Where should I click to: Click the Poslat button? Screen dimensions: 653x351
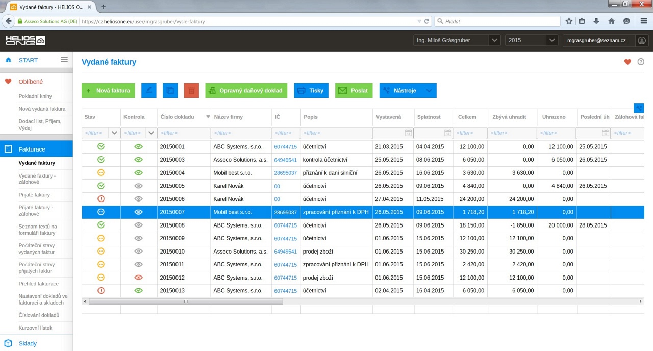tap(354, 90)
